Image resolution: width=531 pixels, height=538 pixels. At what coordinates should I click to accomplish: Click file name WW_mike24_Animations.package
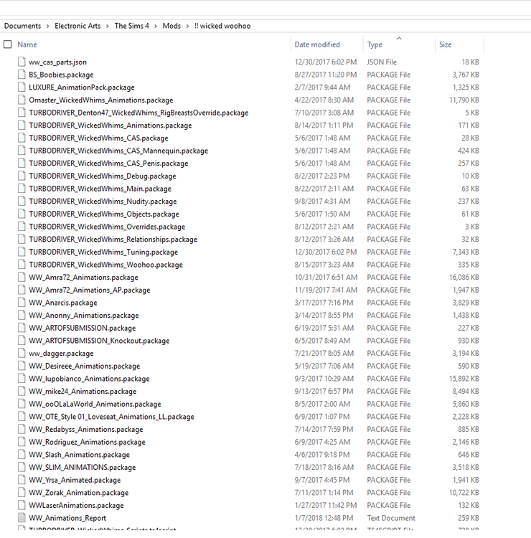(x=83, y=392)
